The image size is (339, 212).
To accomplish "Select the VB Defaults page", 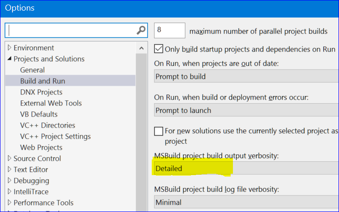I will 39,114.
